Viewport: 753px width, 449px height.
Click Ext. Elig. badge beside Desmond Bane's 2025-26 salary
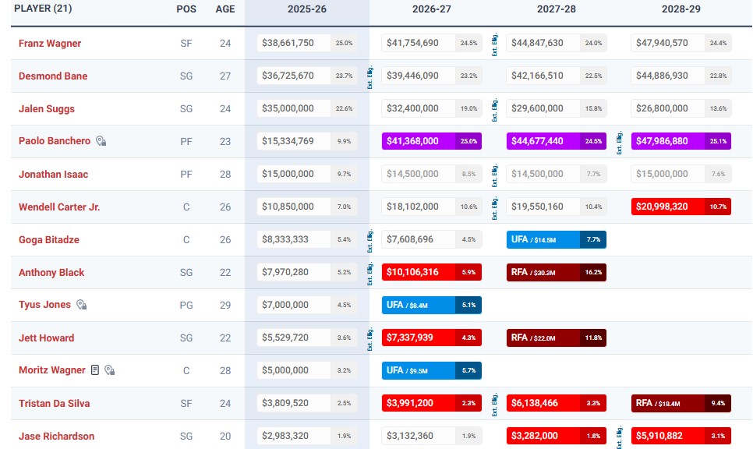369,76
